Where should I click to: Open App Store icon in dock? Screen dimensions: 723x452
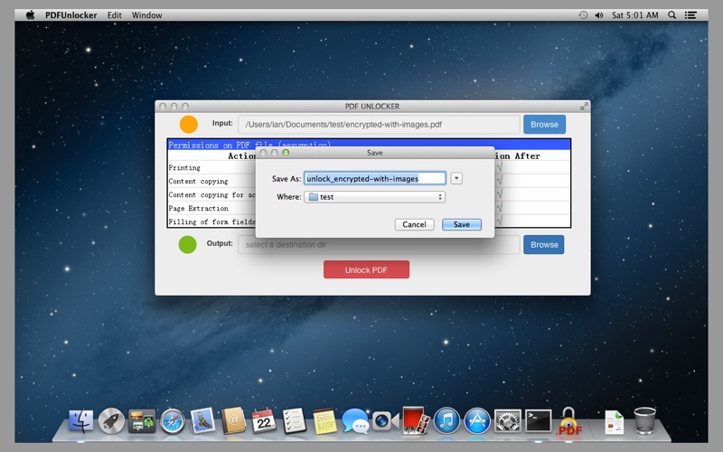[x=477, y=420]
